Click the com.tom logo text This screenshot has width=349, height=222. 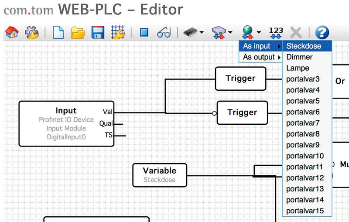coord(28,10)
